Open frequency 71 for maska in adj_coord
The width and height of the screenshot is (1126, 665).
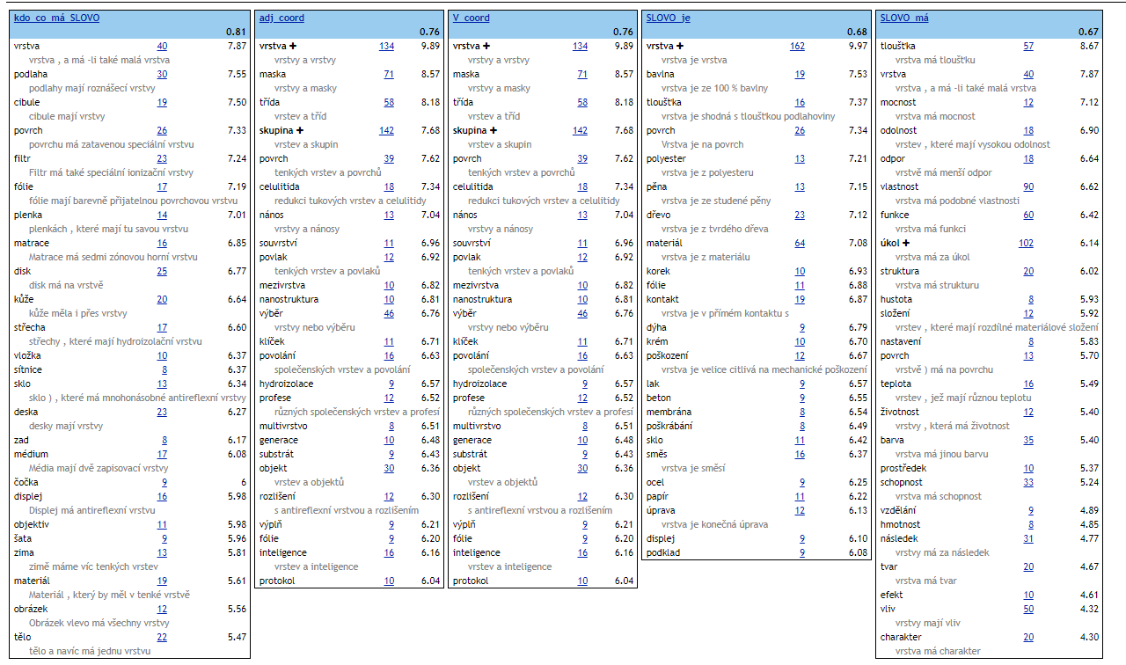point(389,74)
